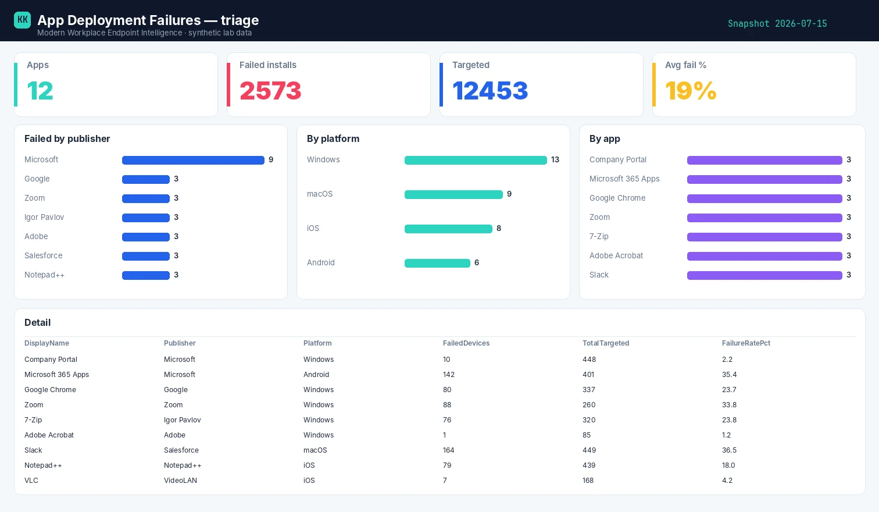Select Microsoft 365 Apps in the Detail table
This screenshot has width=879, height=512.
pos(56,375)
